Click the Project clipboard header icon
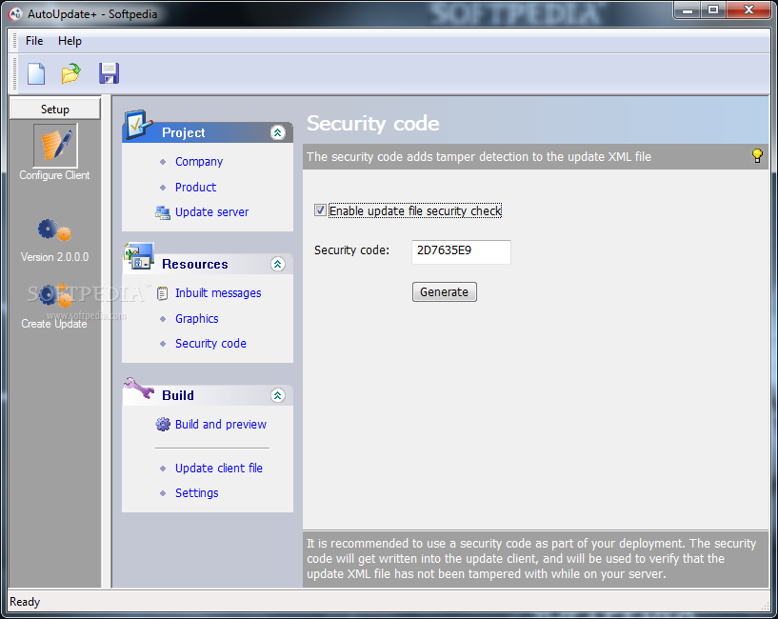Viewport: 778px width, 619px height. [x=138, y=125]
